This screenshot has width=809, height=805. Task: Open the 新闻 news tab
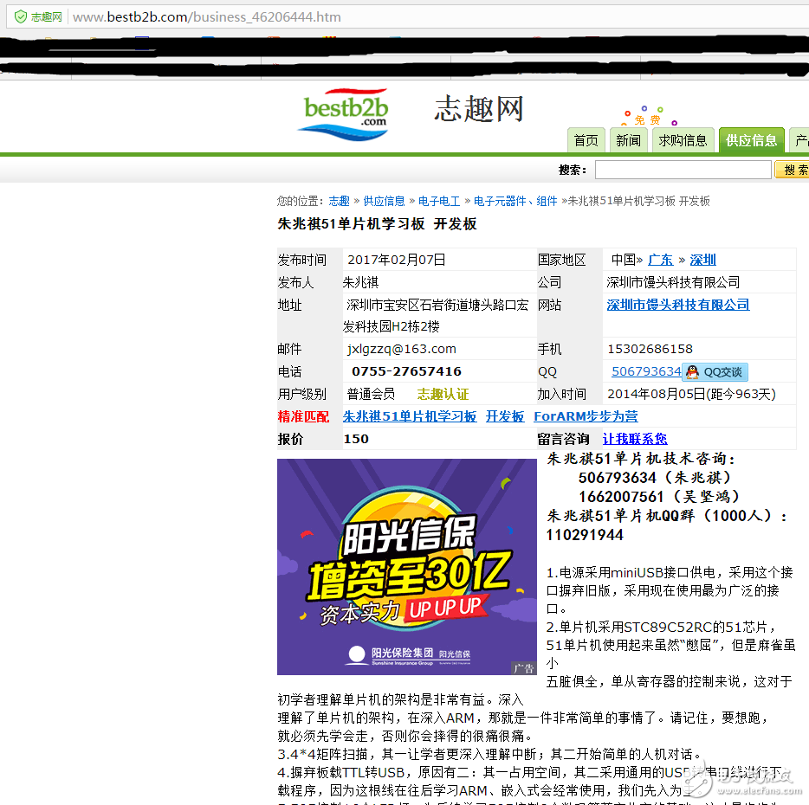(628, 140)
